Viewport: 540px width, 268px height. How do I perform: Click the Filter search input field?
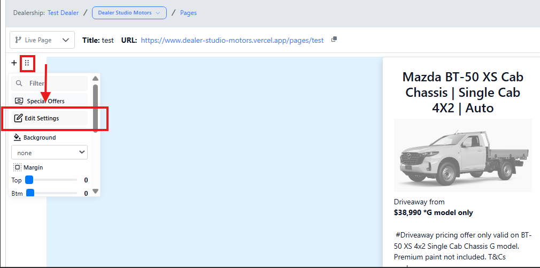click(53, 83)
